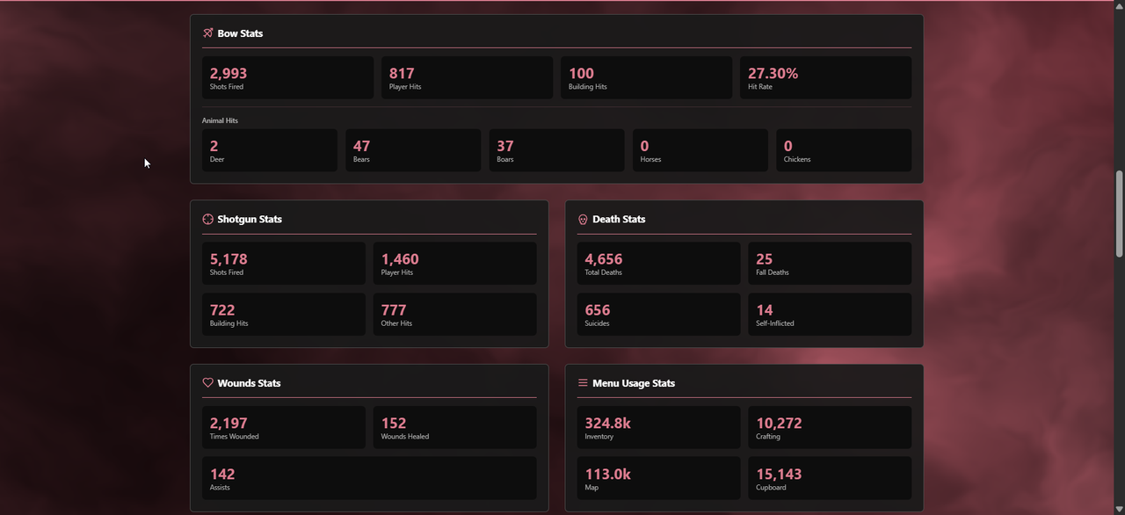This screenshot has height=515, width=1125.
Task: Click the Deer animal hits card
Action: pyautogui.click(x=270, y=150)
